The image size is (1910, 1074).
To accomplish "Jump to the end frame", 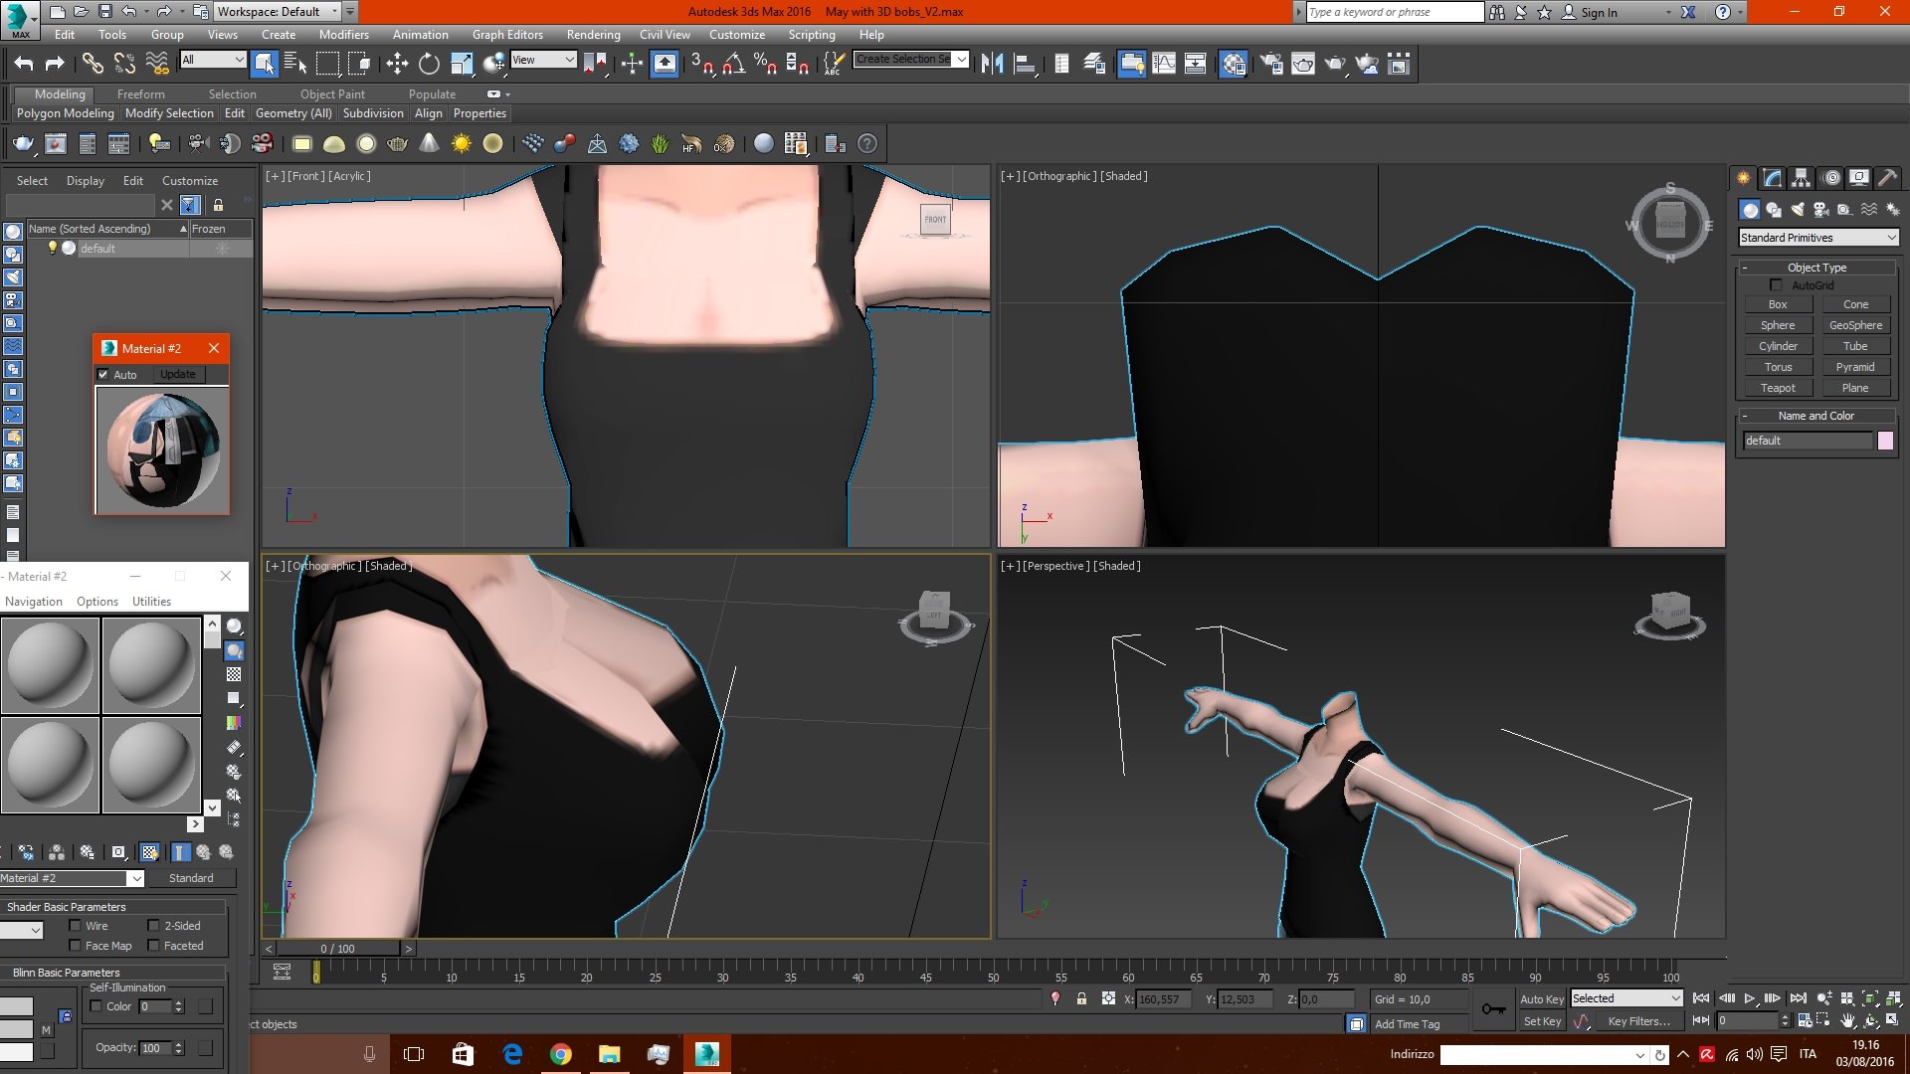I will [x=1798, y=998].
